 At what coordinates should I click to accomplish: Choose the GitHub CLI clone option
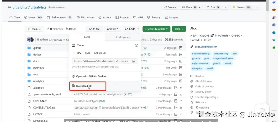click(100, 53)
